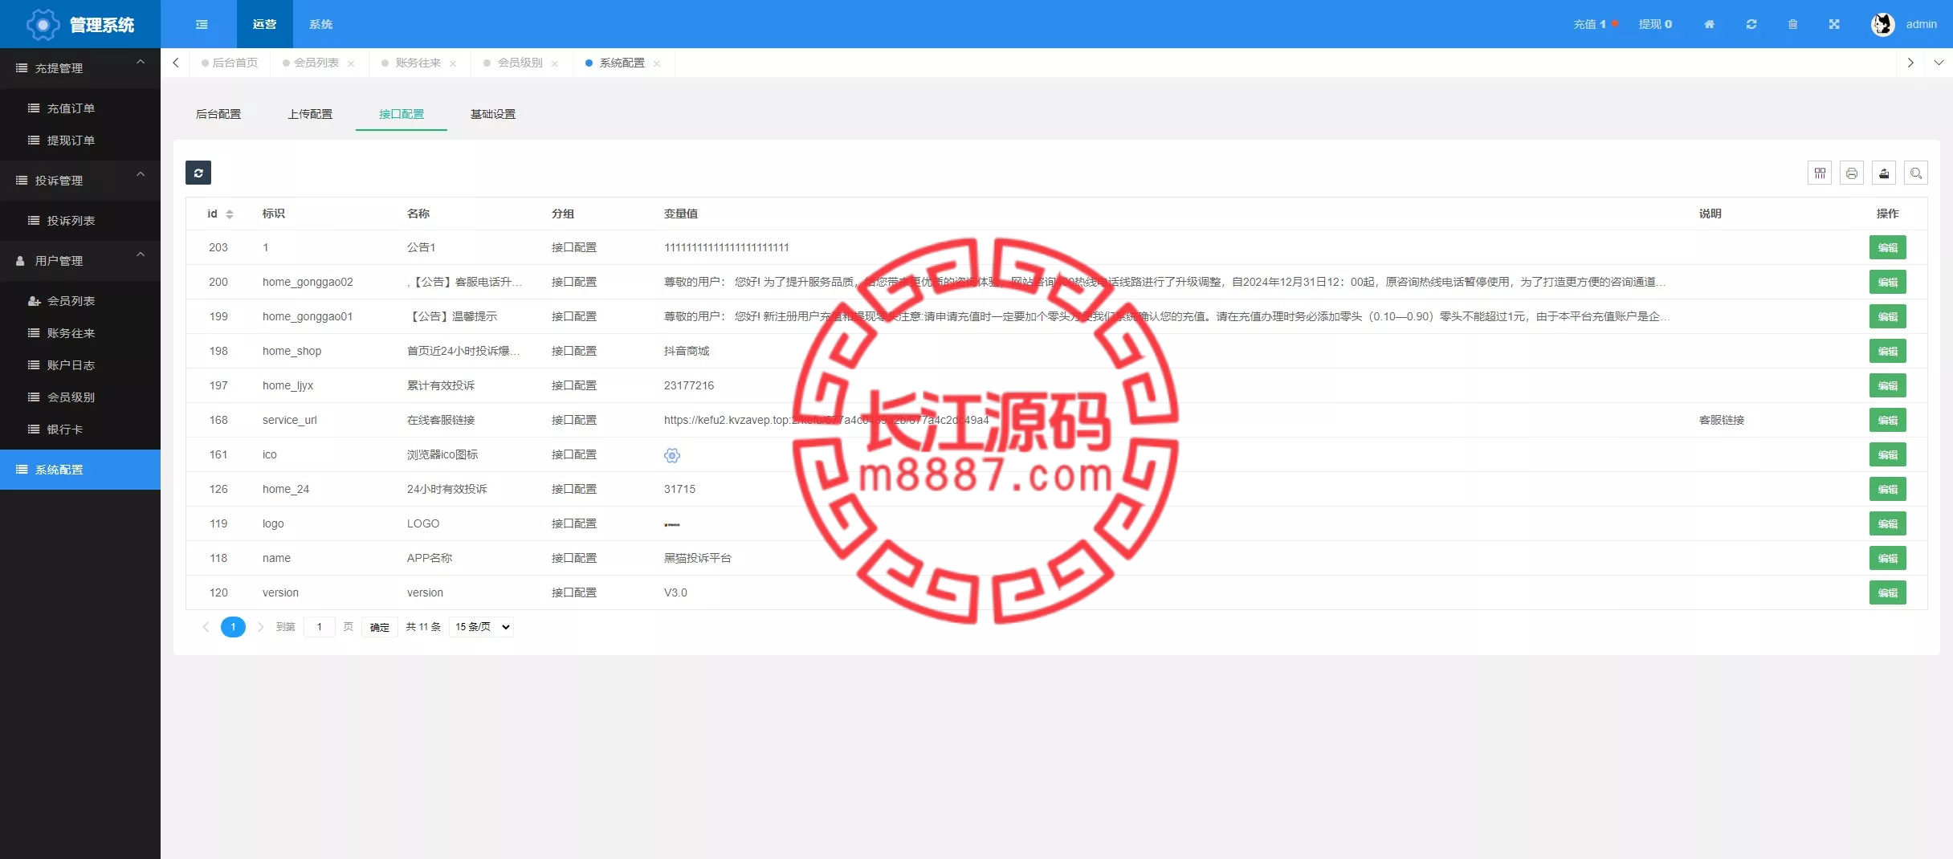Image resolution: width=1953 pixels, height=859 pixels.
Task: Click the 管理系统 logo
Action: pos(80,24)
